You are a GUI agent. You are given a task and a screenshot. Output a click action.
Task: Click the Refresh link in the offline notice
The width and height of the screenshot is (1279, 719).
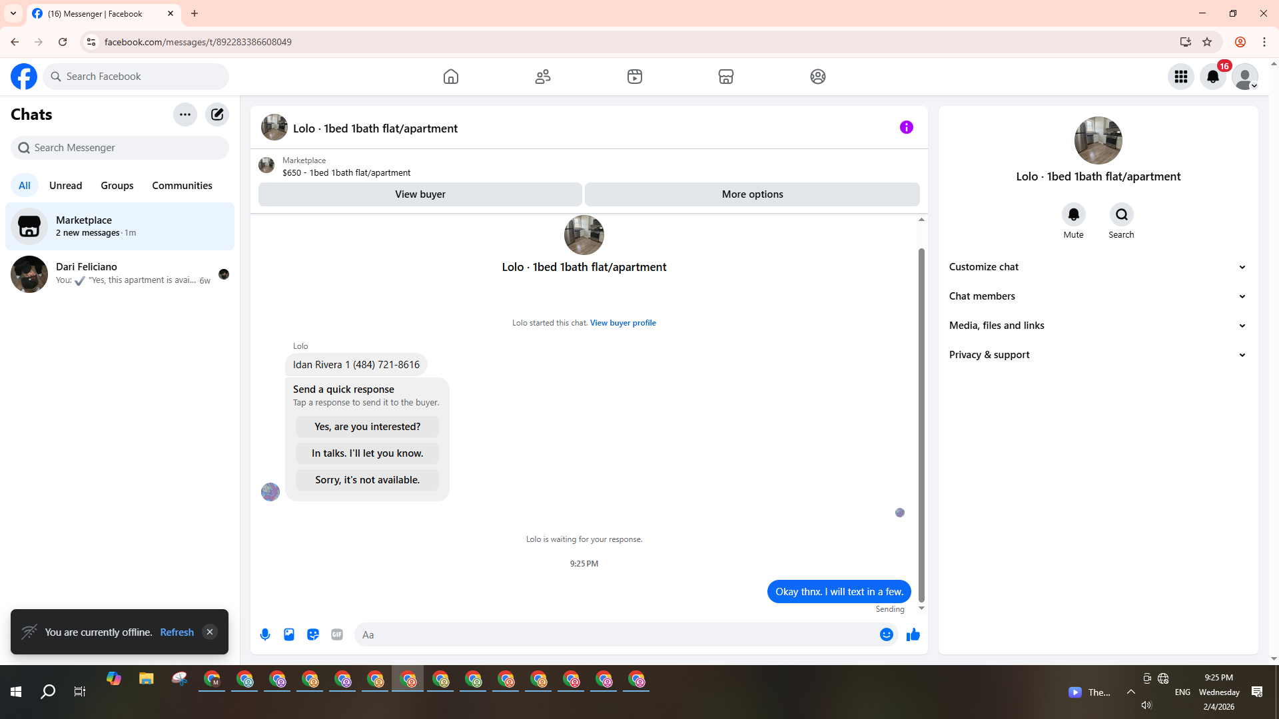click(x=177, y=632)
